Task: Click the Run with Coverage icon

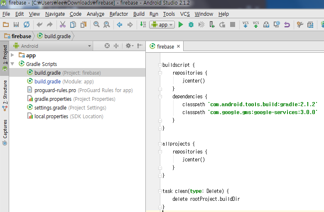Action: [x=201, y=24]
